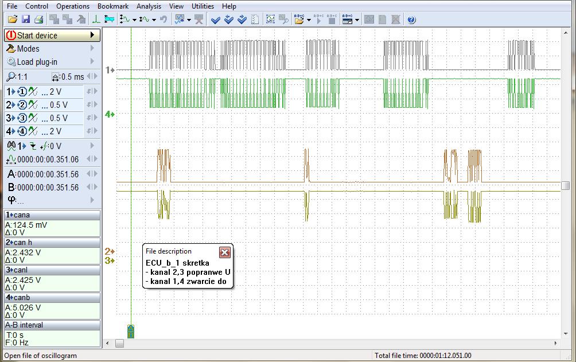Click the first blue checkmark toolbar icon

[x=216, y=20]
